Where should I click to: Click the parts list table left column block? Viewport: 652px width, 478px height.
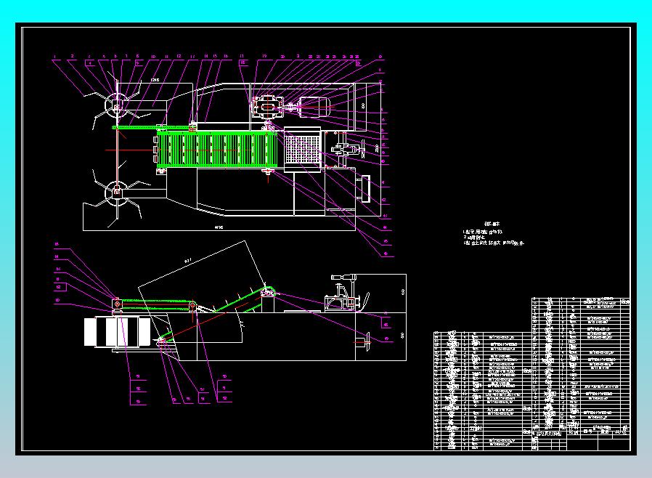pos(483,390)
